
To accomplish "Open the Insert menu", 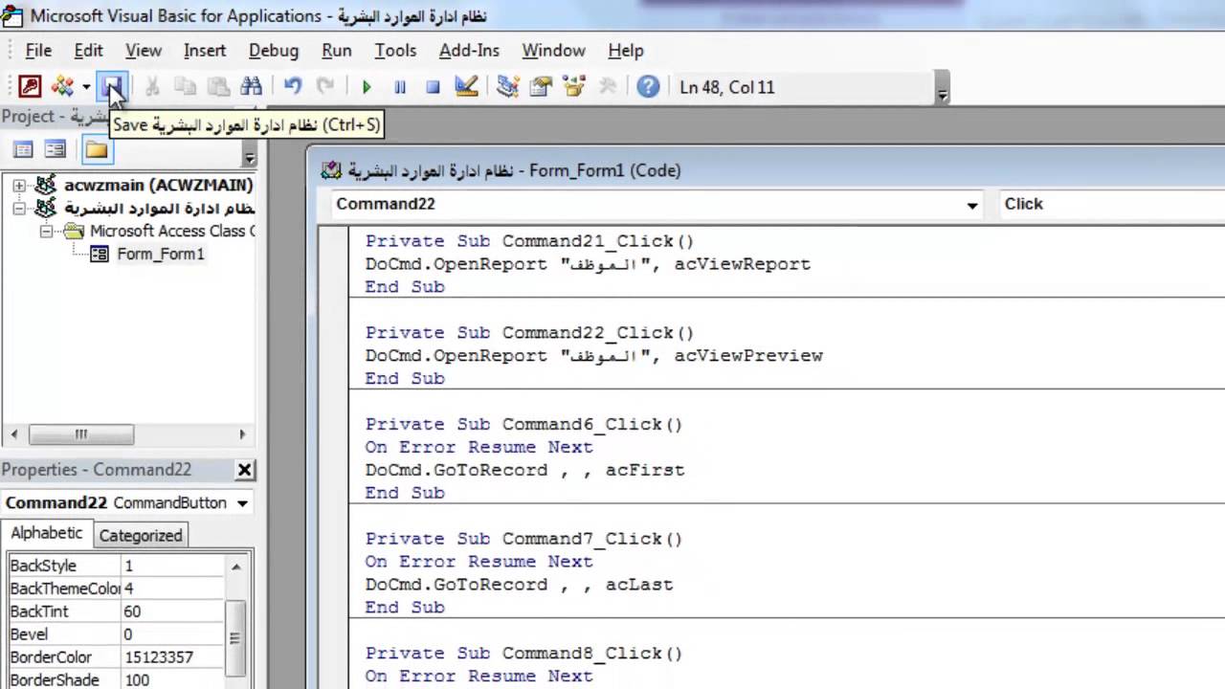I will [x=205, y=51].
